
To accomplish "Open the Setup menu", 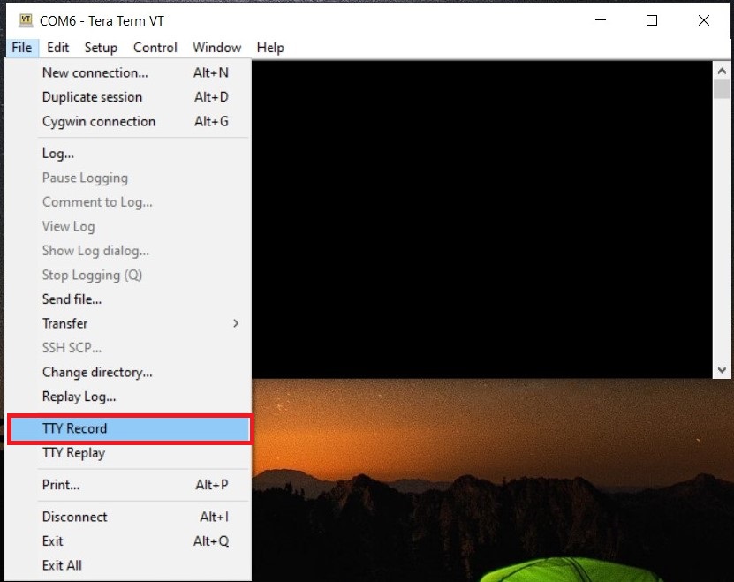I will click(x=101, y=48).
